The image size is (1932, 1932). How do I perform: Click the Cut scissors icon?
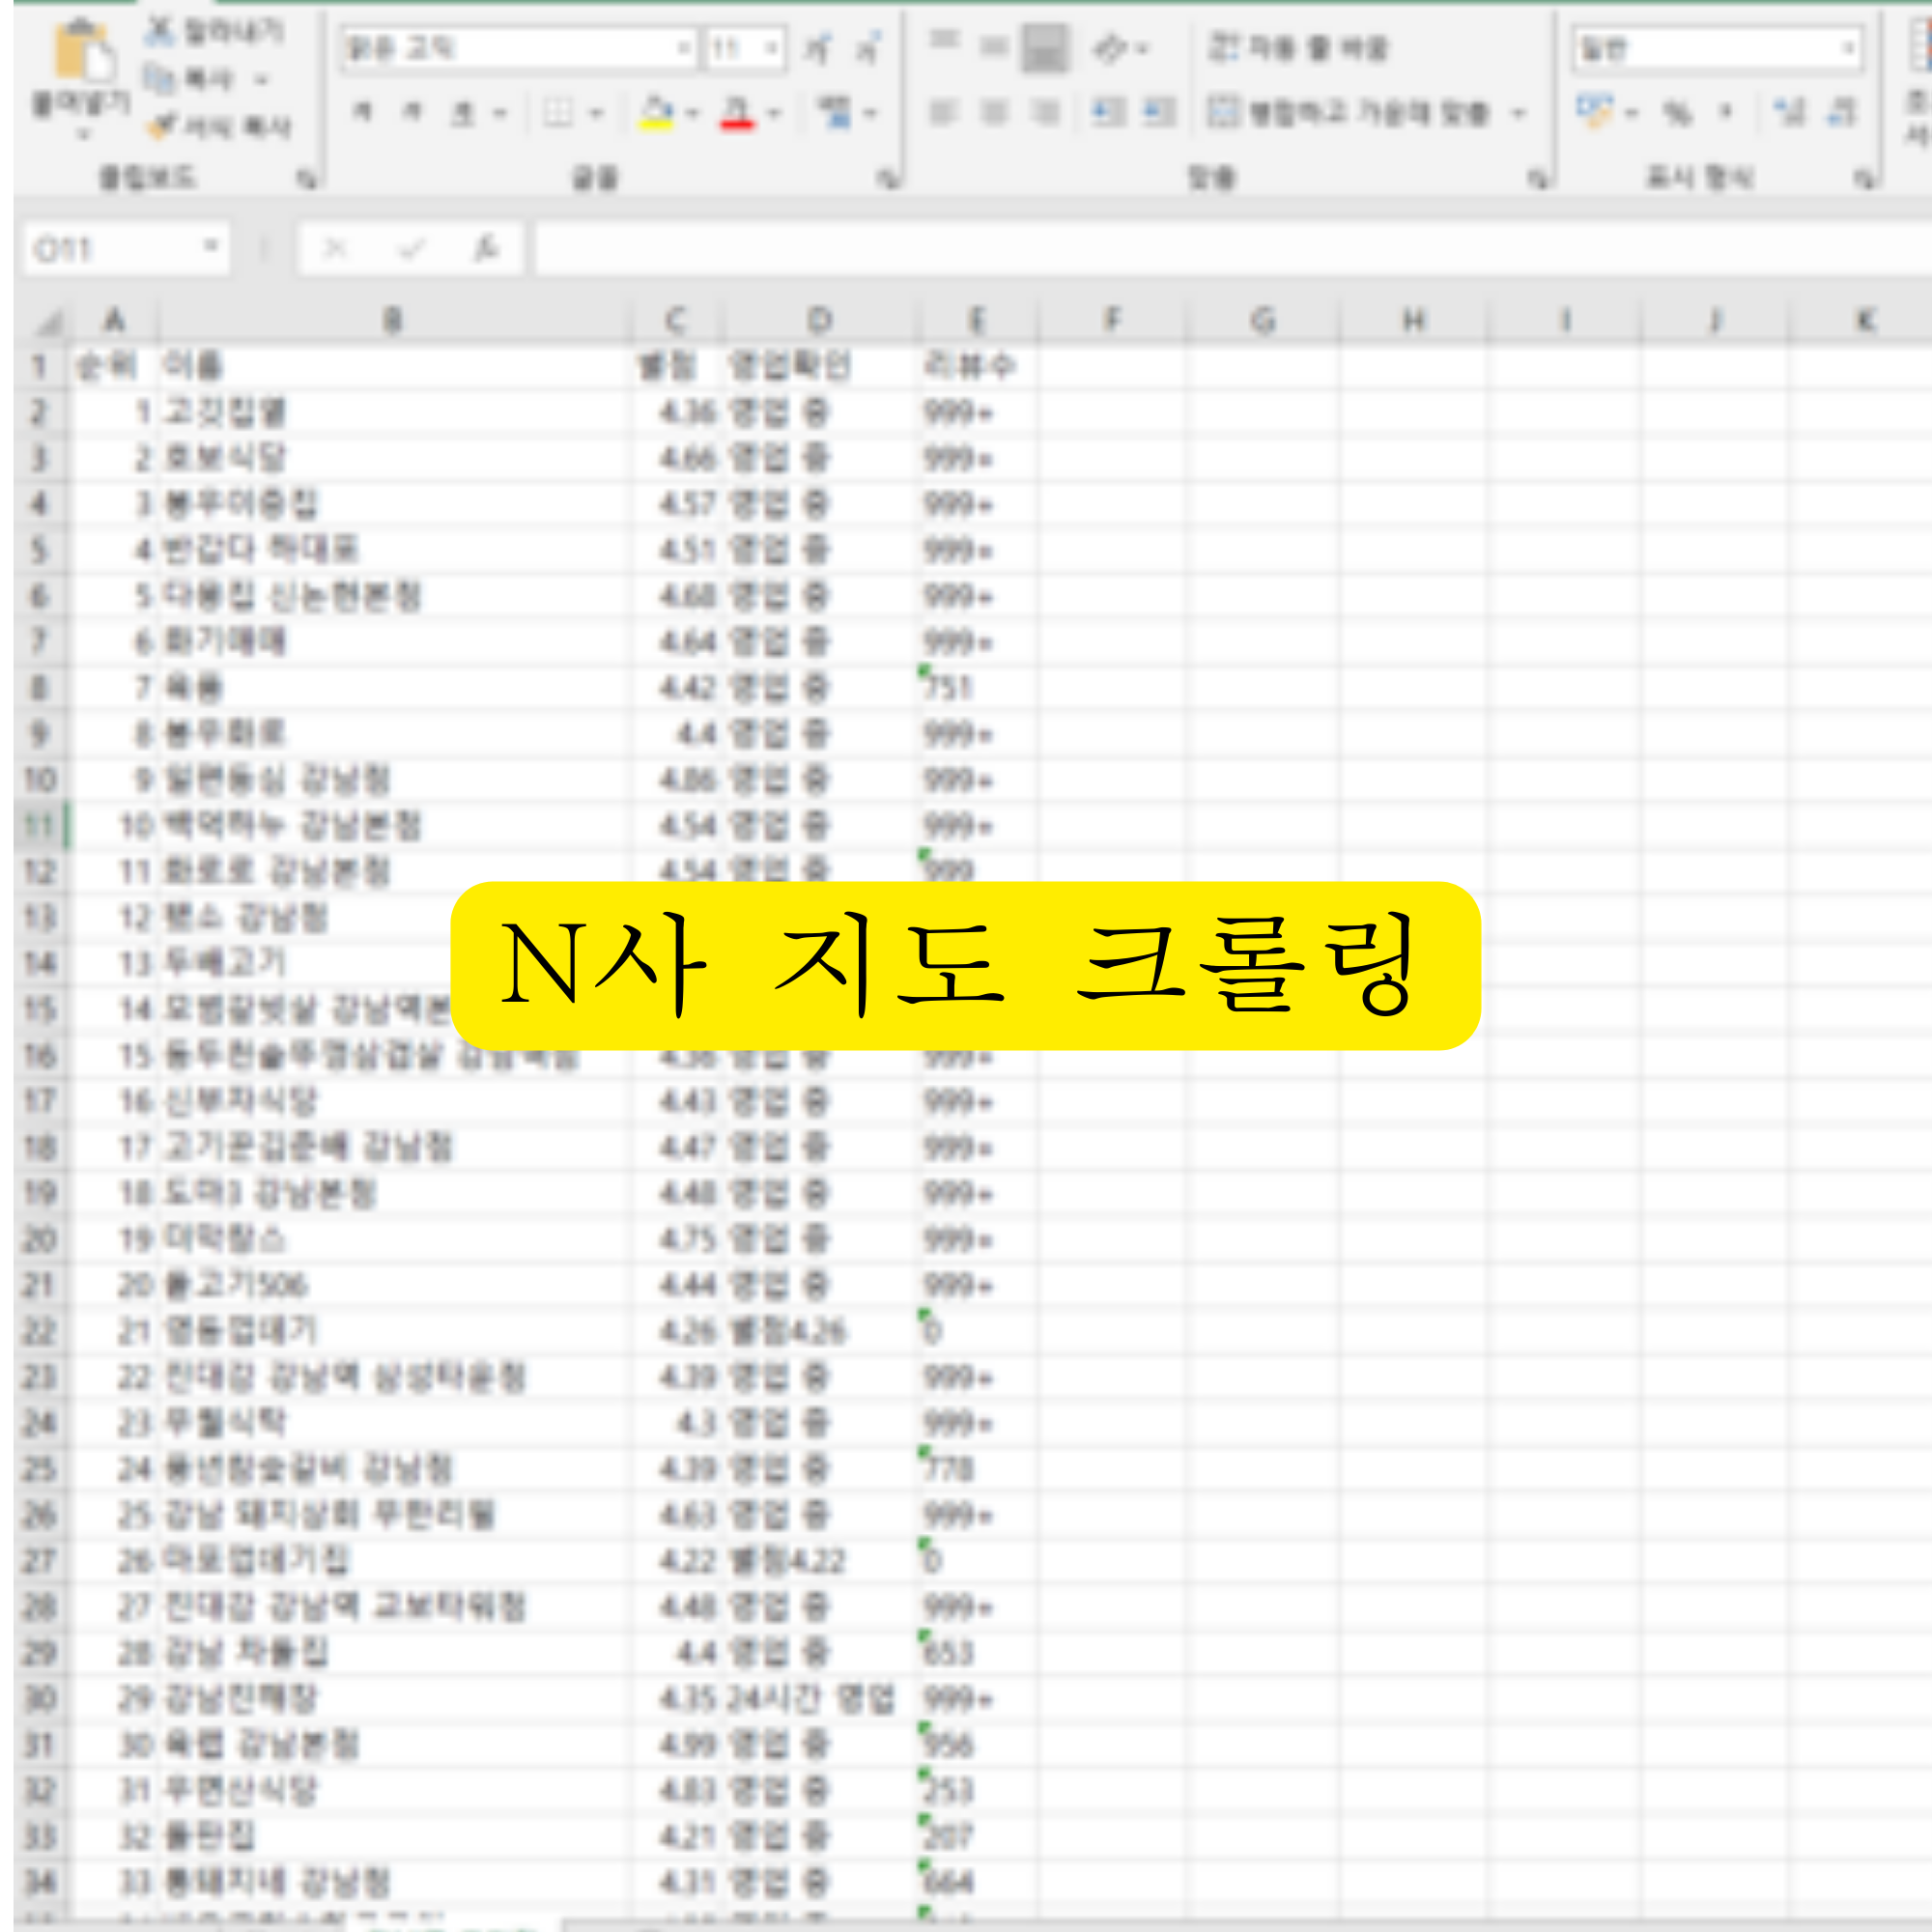160,32
